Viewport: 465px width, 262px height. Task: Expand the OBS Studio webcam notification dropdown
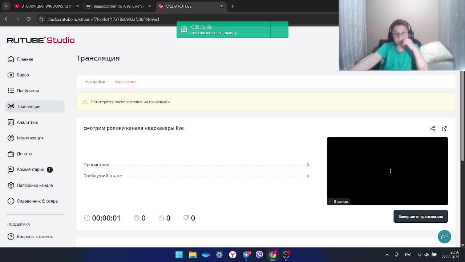point(279,30)
